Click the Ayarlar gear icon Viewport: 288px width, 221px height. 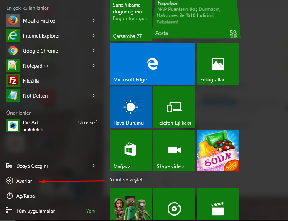click(10, 181)
